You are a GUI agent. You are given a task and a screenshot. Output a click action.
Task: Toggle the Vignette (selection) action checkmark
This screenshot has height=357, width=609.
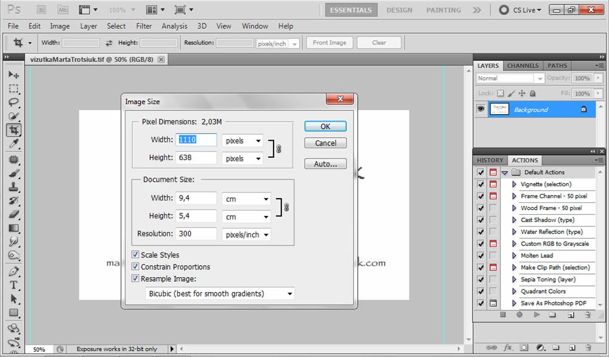[481, 184]
